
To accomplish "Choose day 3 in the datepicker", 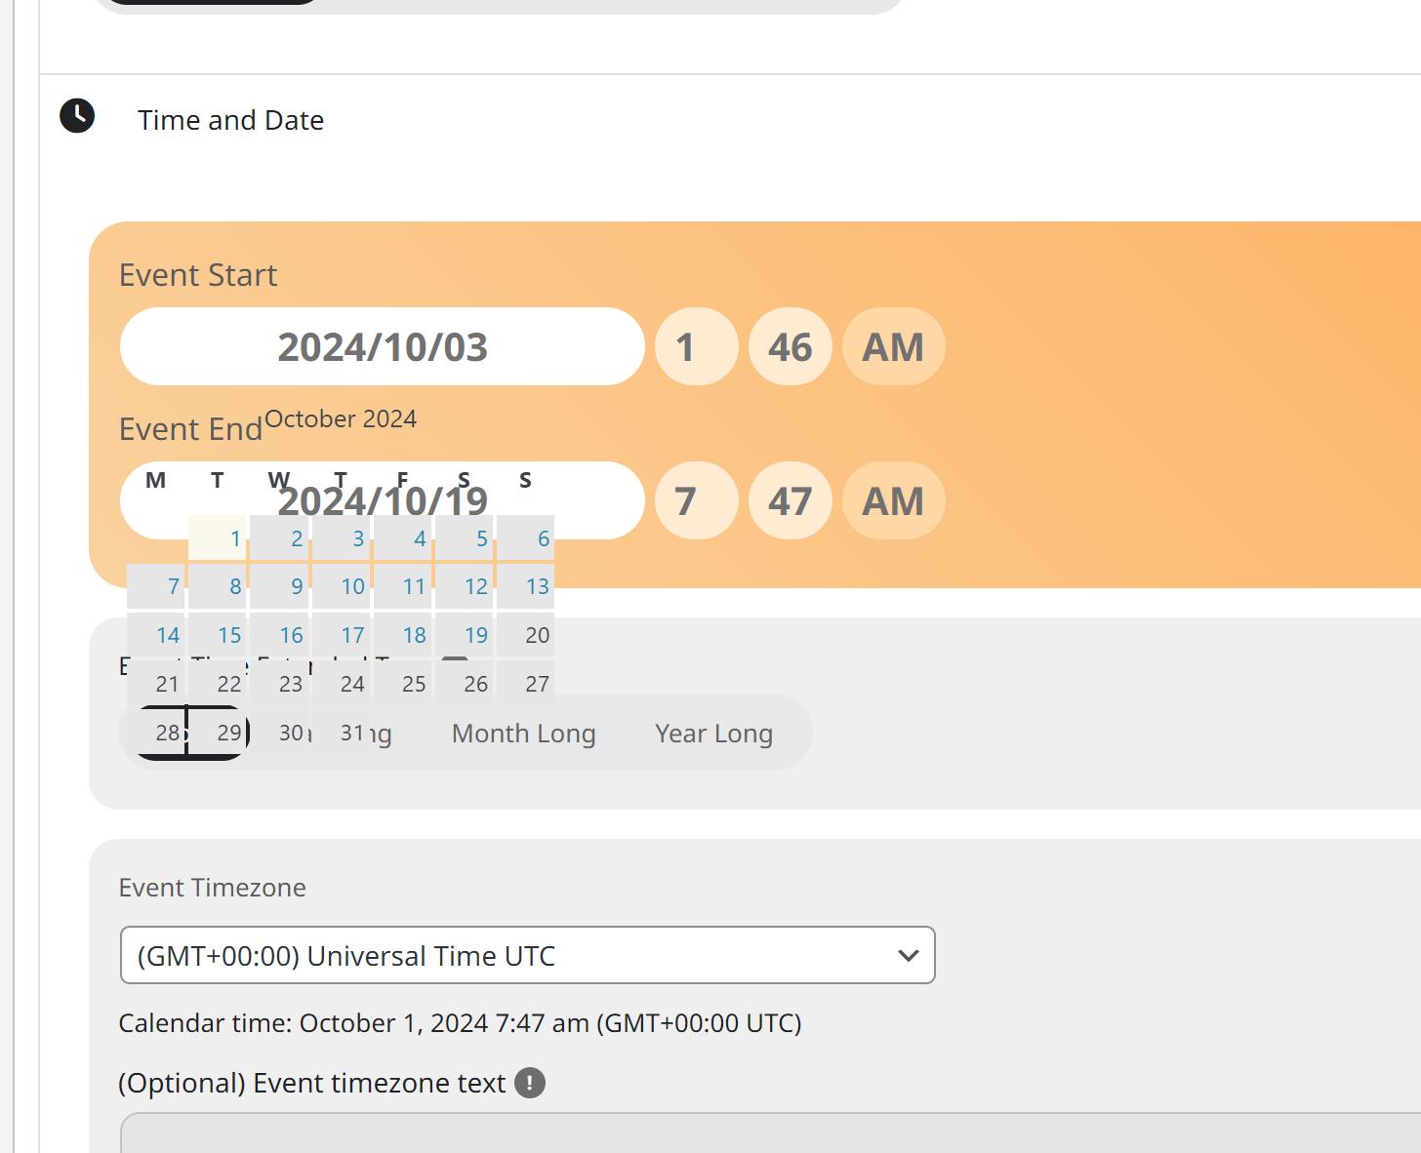I will pyautogui.click(x=341, y=537).
